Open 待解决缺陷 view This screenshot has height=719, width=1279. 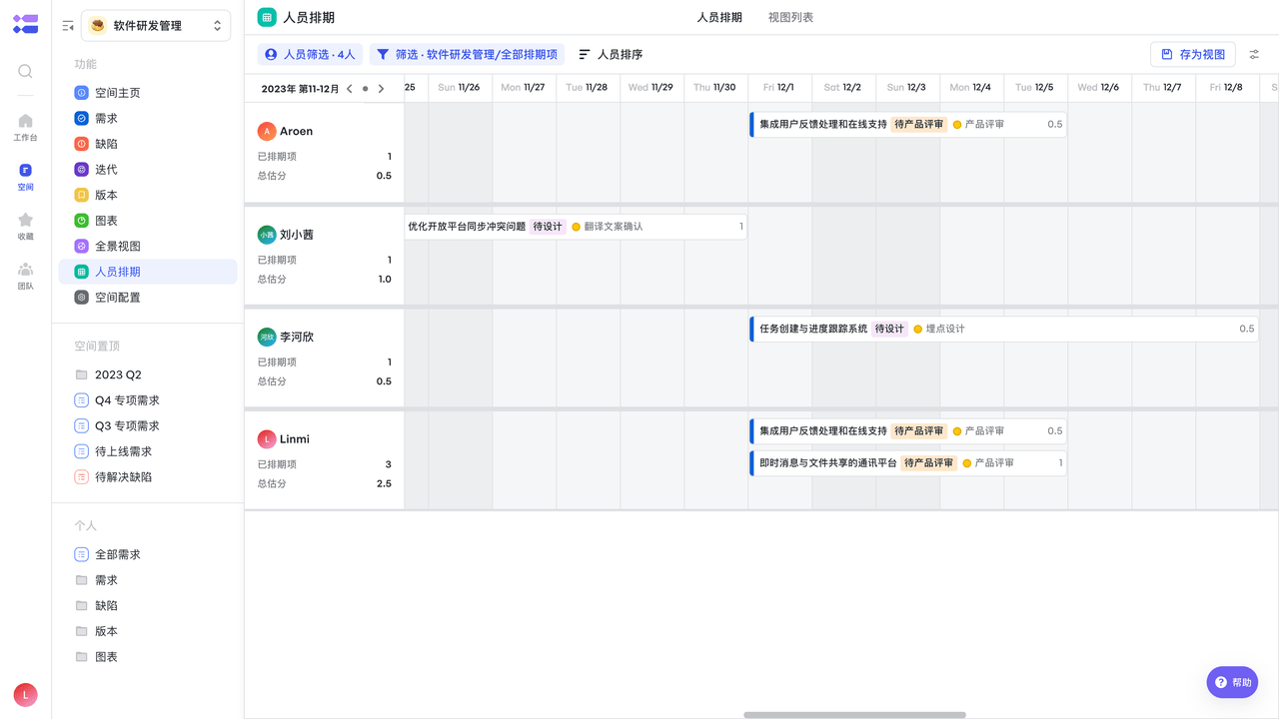tap(148, 477)
